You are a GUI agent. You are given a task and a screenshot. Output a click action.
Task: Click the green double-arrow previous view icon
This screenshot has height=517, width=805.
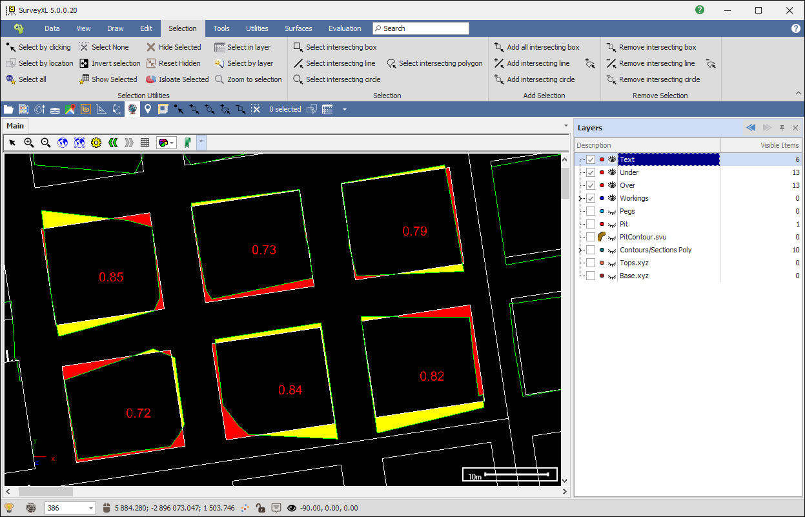(112, 143)
